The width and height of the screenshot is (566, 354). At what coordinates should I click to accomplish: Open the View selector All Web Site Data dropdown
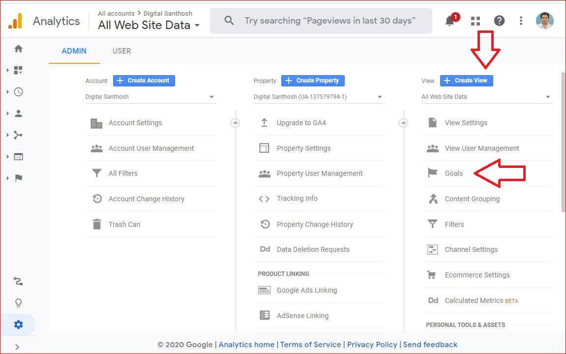pyautogui.click(x=487, y=97)
